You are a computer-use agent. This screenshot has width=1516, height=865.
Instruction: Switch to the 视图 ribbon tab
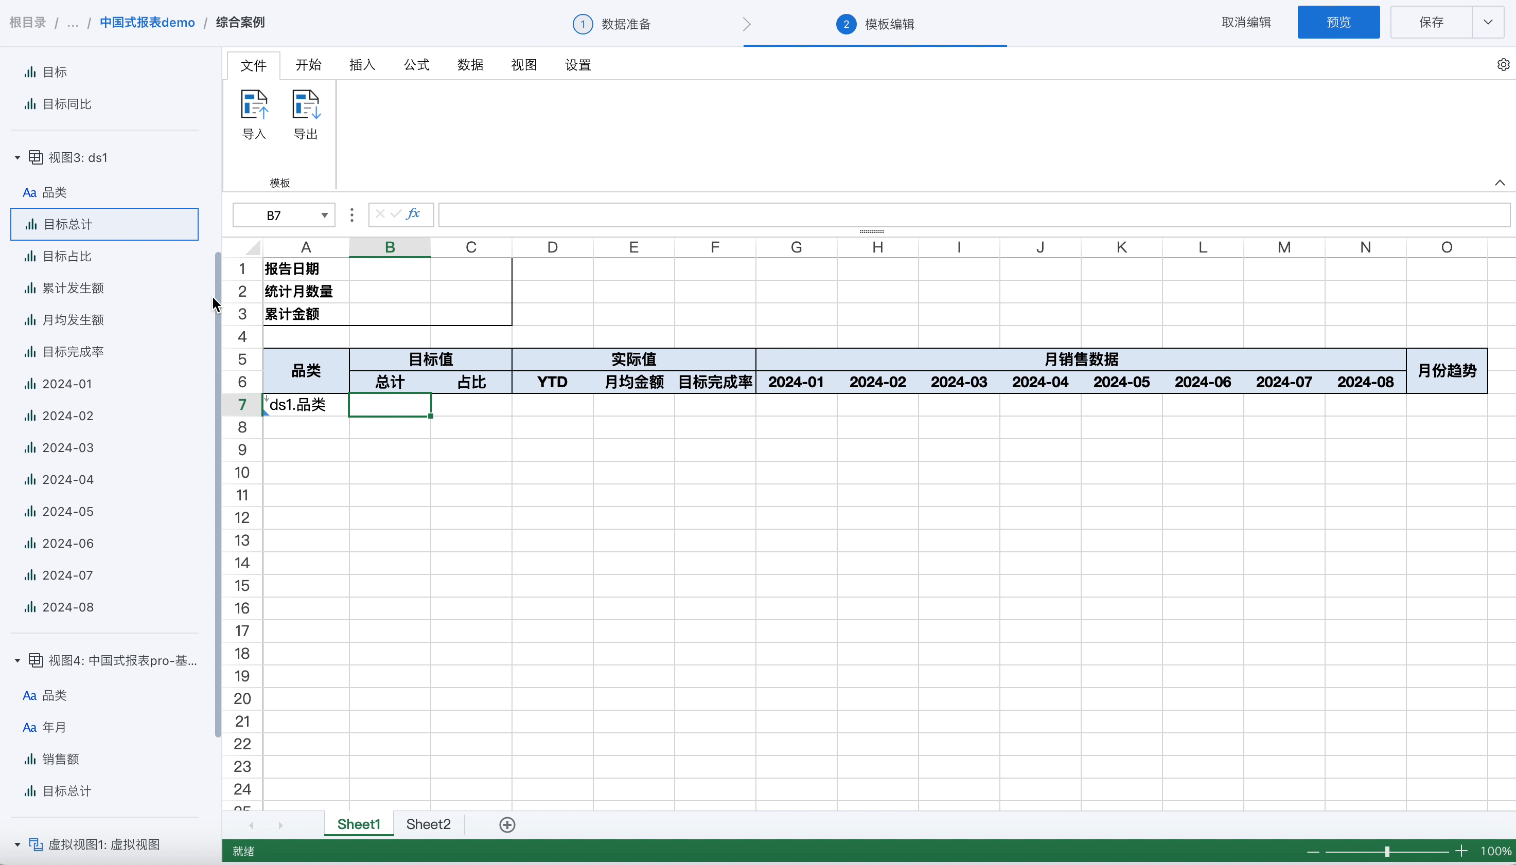[x=523, y=65]
